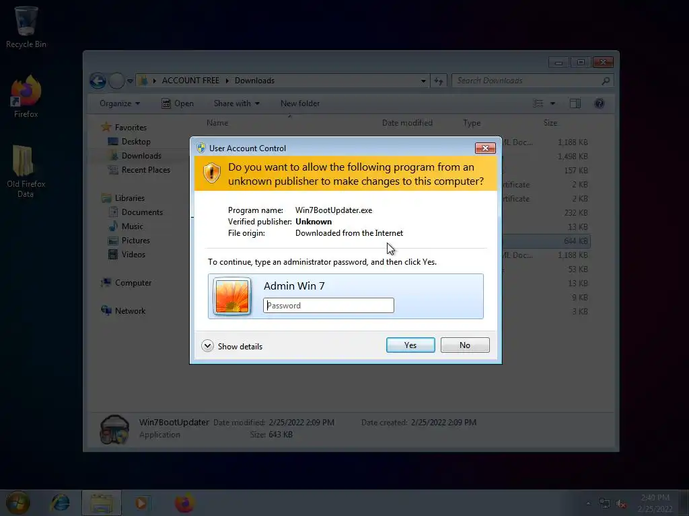Image resolution: width=689 pixels, height=516 pixels.
Task: Click ACCOUNT FREE in the address bar
Action: point(190,81)
